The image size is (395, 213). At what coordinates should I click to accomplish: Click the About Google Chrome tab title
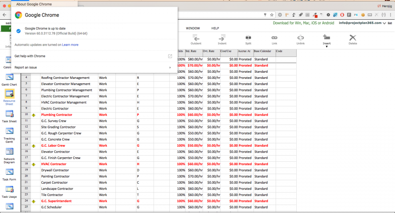coord(34,4)
